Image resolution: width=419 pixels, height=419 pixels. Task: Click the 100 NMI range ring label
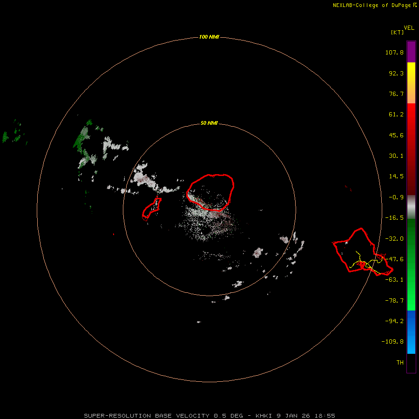(209, 37)
